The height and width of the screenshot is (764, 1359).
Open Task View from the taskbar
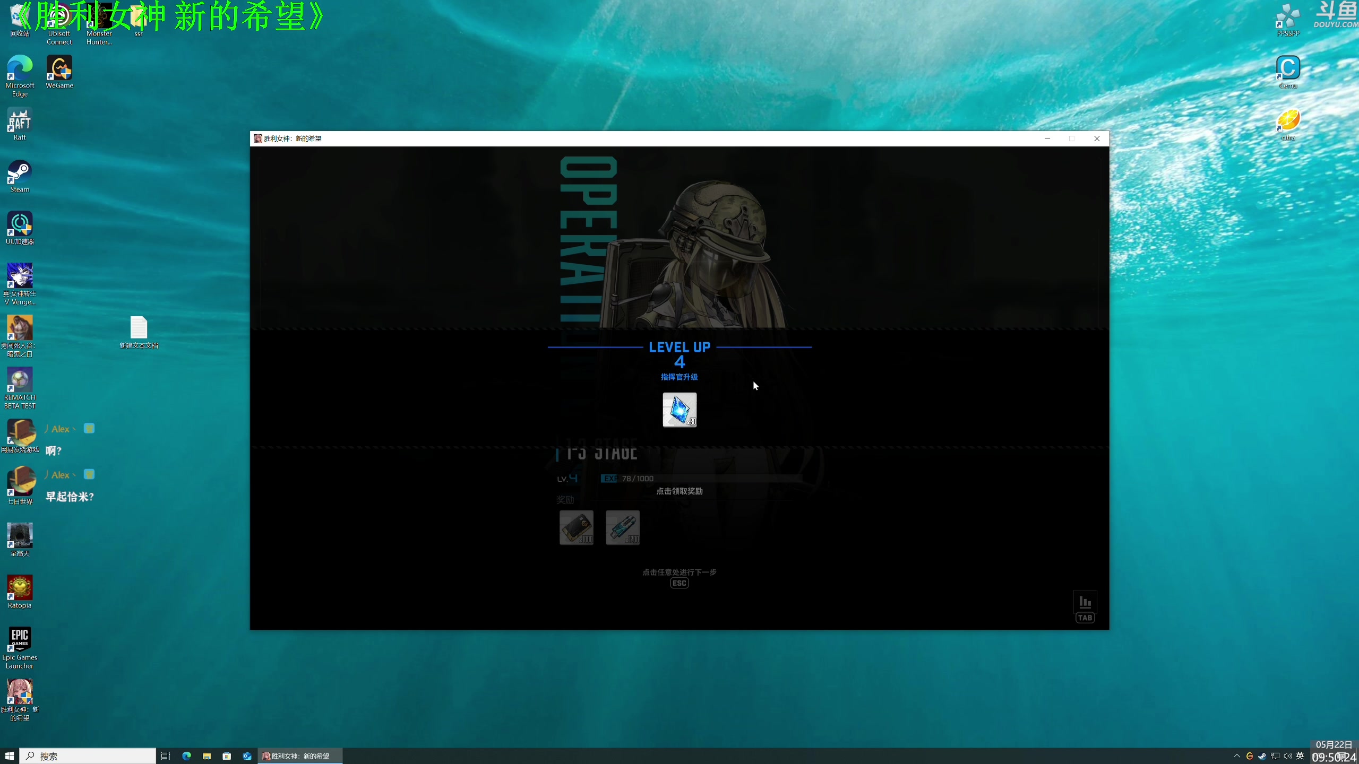[166, 756]
